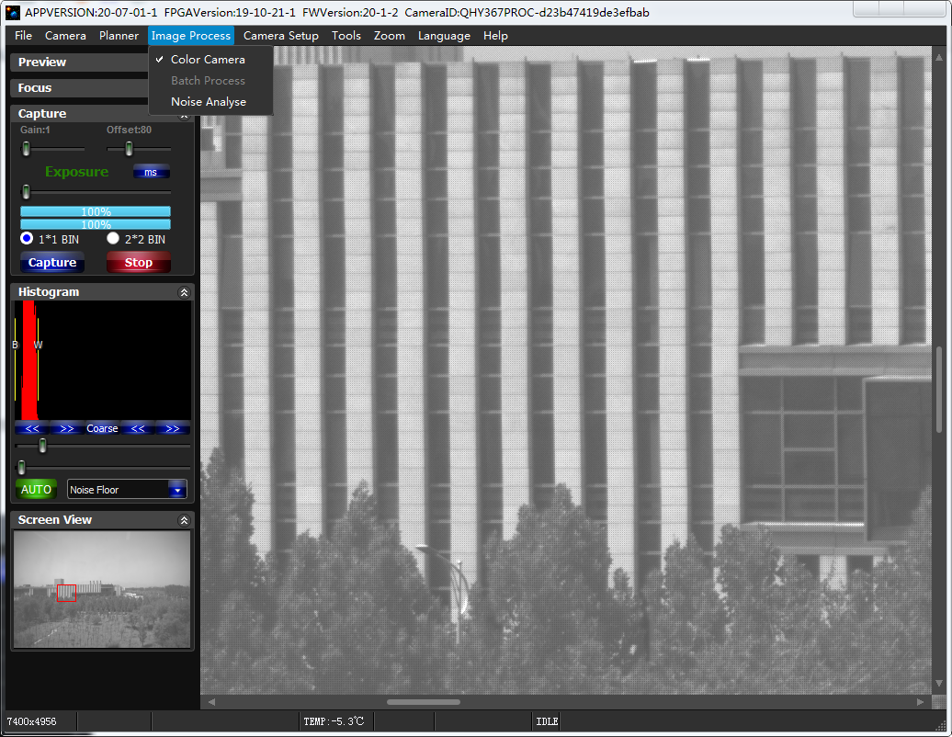952x737 pixels.
Task: Move the lower histogram stretch slider
Action: [x=22, y=467]
